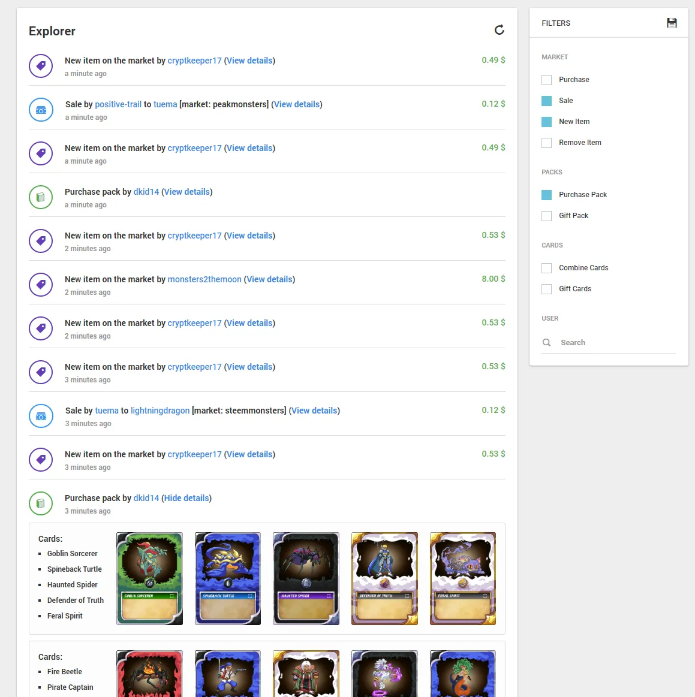The width and height of the screenshot is (695, 697).
Task: Click the save filters floppy disk icon
Action: pyautogui.click(x=672, y=23)
